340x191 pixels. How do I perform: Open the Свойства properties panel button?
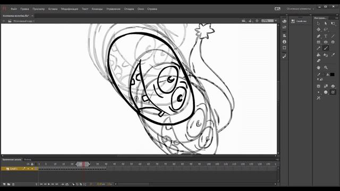point(299,21)
